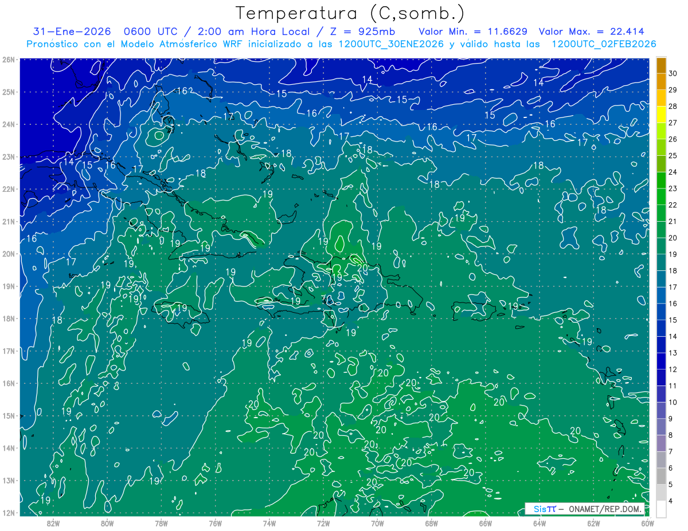Click the colorbar label '10'

[x=673, y=402]
